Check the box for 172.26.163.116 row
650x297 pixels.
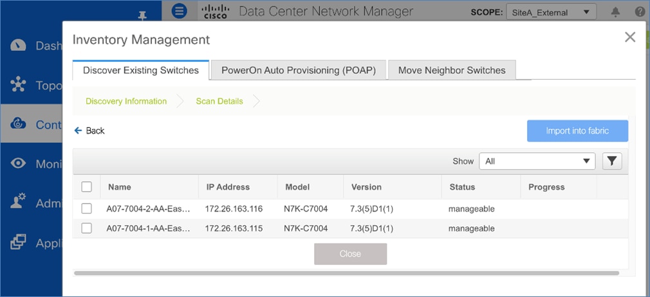click(87, 209)
